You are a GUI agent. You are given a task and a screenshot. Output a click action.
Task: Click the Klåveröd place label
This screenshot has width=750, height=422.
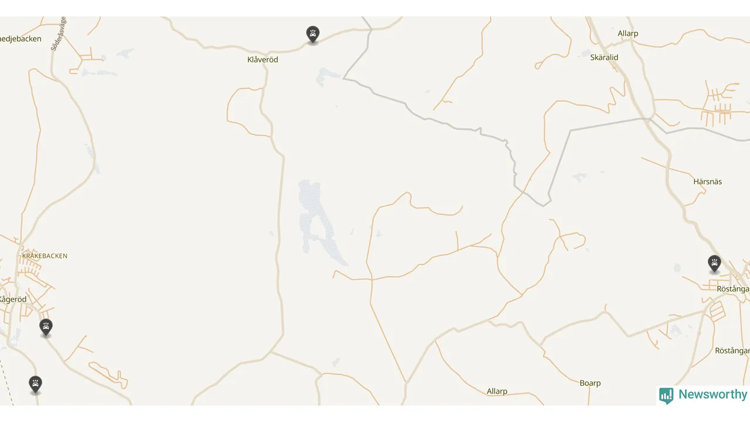[x=262, y=60]
